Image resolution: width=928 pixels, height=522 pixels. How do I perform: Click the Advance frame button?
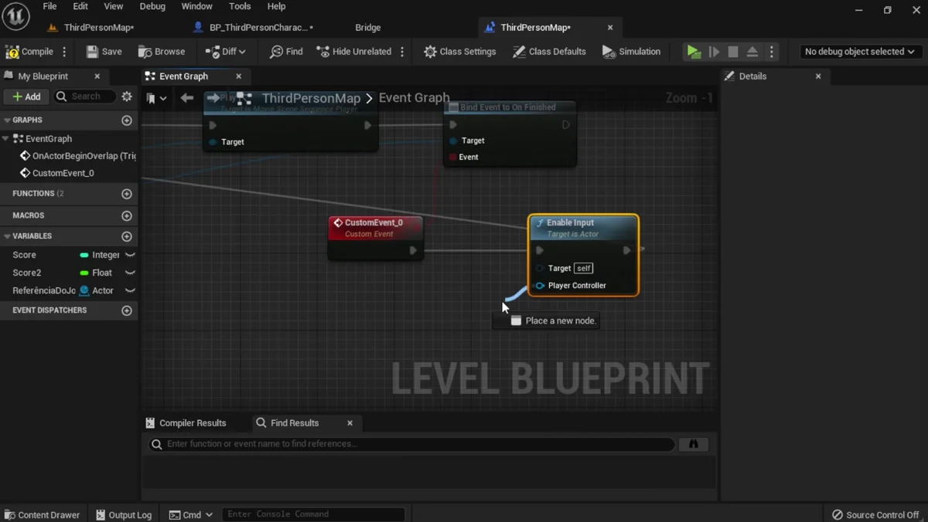coord(714,52)
